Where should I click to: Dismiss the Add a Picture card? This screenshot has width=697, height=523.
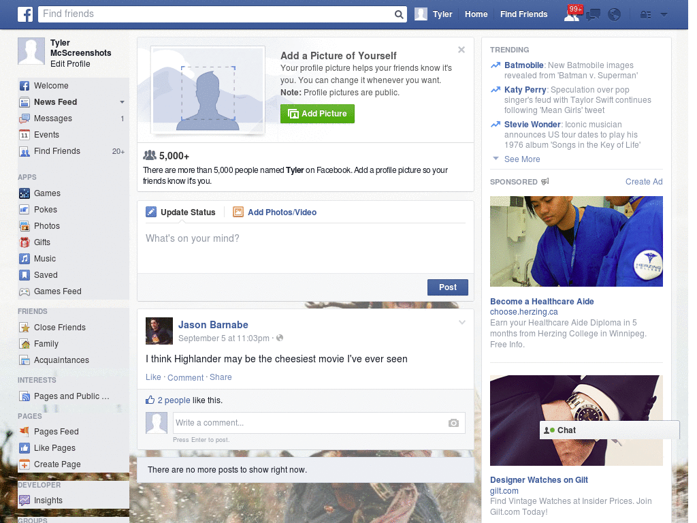461,50
